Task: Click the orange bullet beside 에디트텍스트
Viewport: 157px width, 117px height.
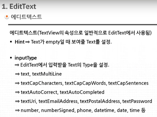Action: click(7, 16)
